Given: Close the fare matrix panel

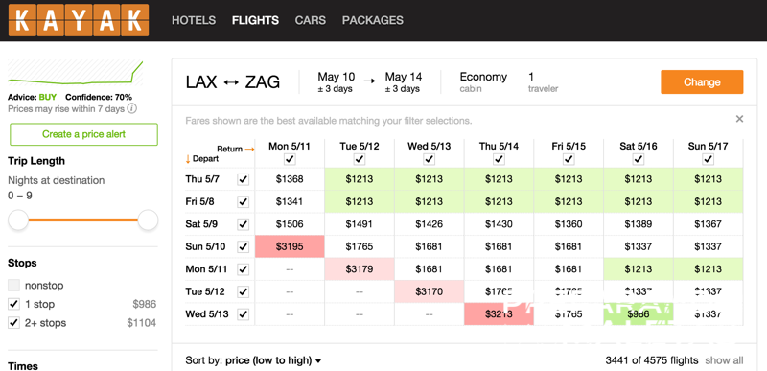Looking at the screenshot, I should 739,119.
